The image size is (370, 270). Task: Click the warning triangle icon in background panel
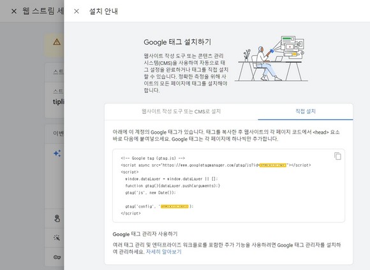coord(57,42)
